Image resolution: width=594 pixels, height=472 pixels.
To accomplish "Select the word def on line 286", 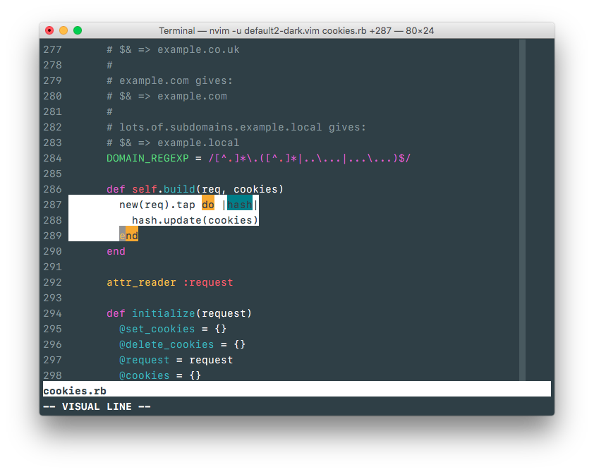I will (115, 189).
